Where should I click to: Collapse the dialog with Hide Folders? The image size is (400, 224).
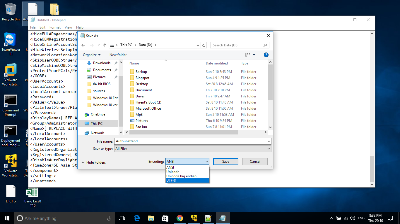click(93, 162)
